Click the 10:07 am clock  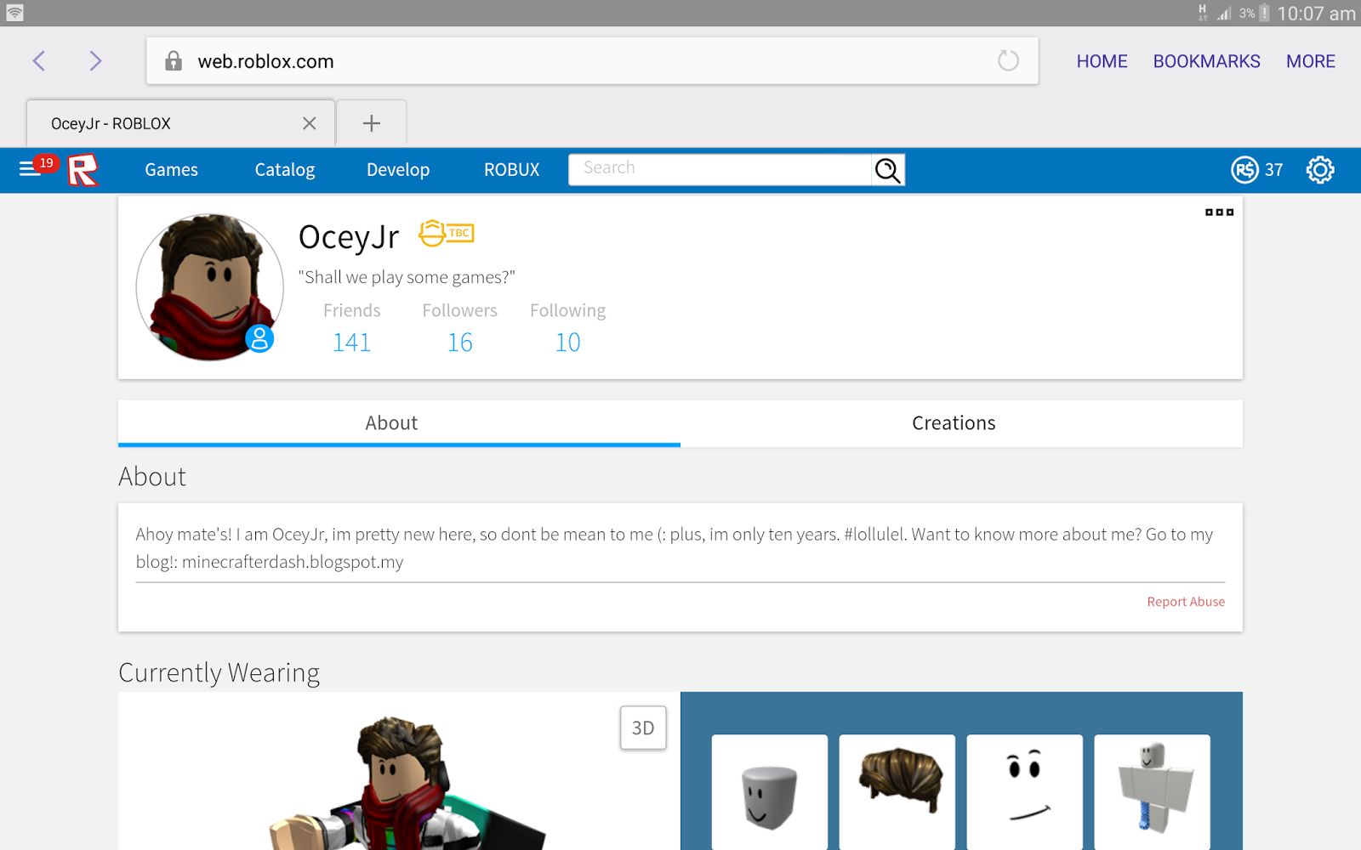pos(1315,14)
